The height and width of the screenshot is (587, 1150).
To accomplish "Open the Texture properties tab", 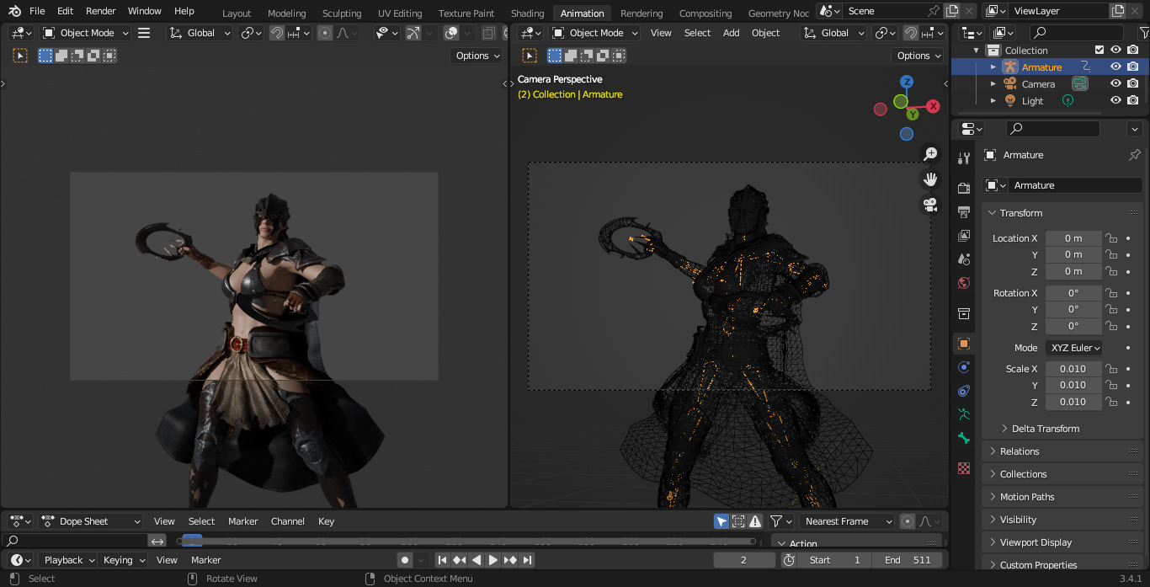I will pos(964,468).
